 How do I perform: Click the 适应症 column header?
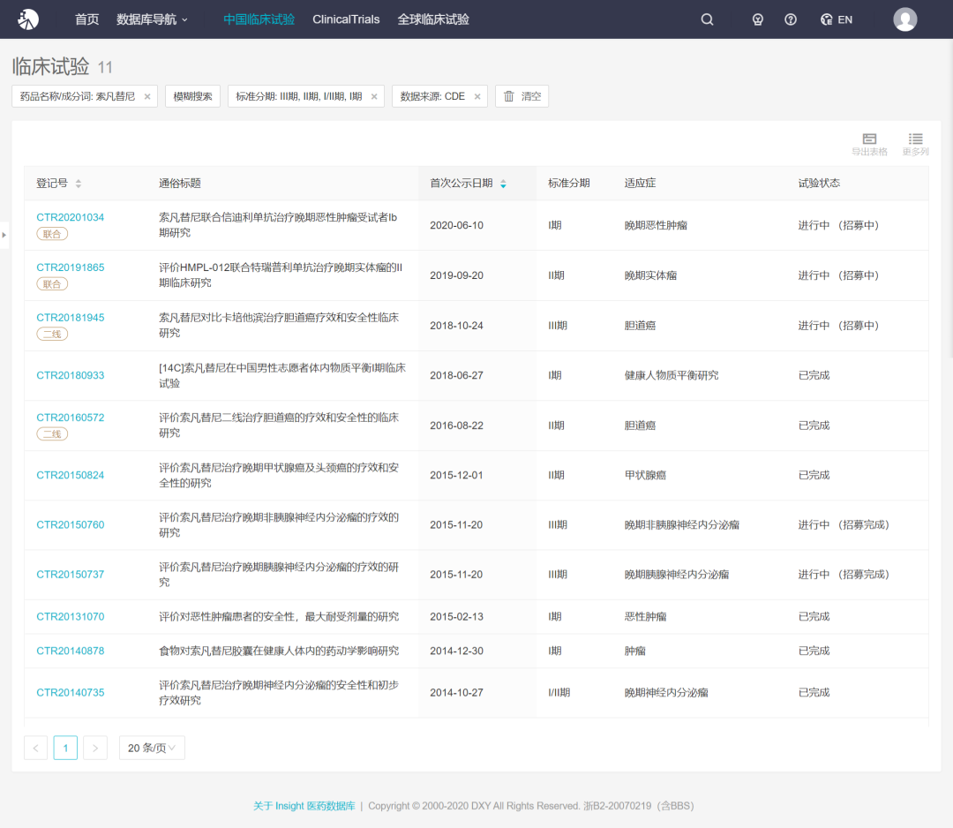[x=640, y=183]
